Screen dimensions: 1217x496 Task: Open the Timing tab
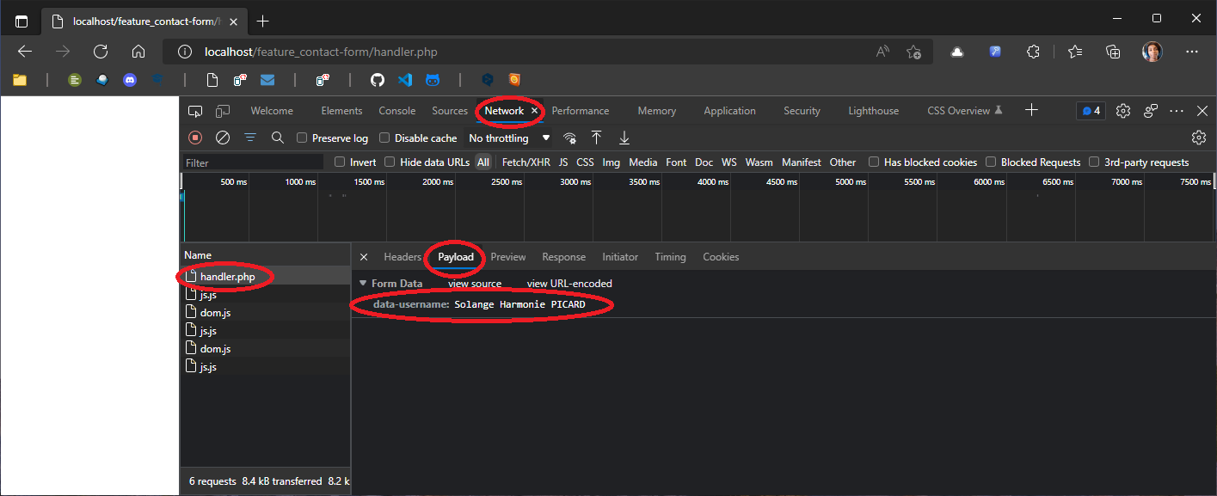click(x=670, y=257)
